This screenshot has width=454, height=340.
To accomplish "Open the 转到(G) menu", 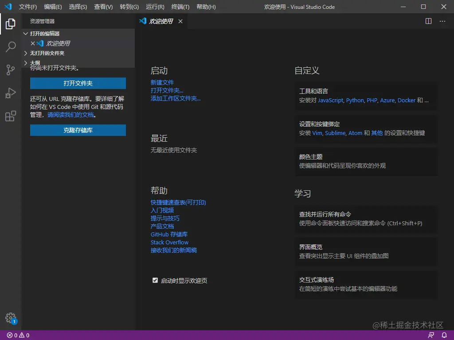I will pos(129,7).
